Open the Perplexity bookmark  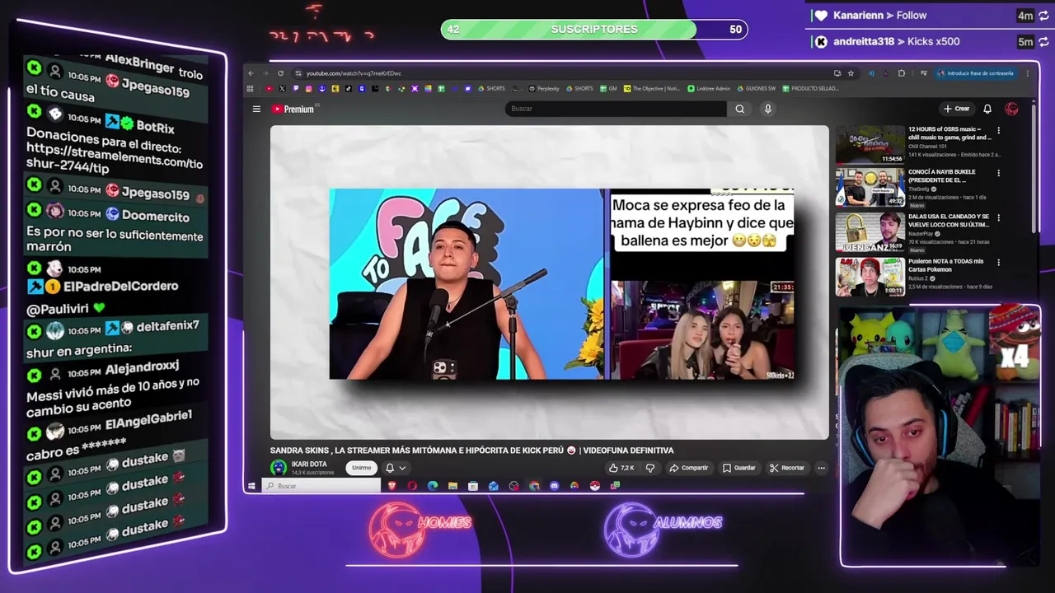pos(544,88)
